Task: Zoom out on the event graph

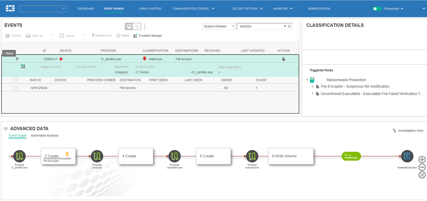Action: [x=422, y=167]
